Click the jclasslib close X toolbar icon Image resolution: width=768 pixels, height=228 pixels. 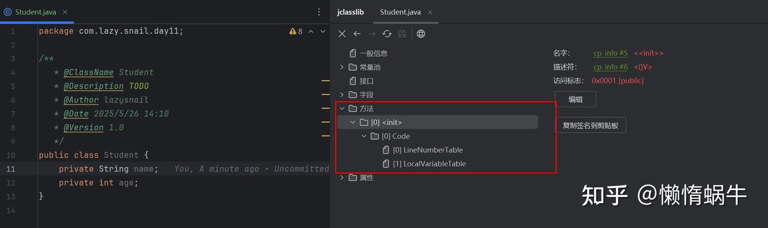[x=342, y=33]
